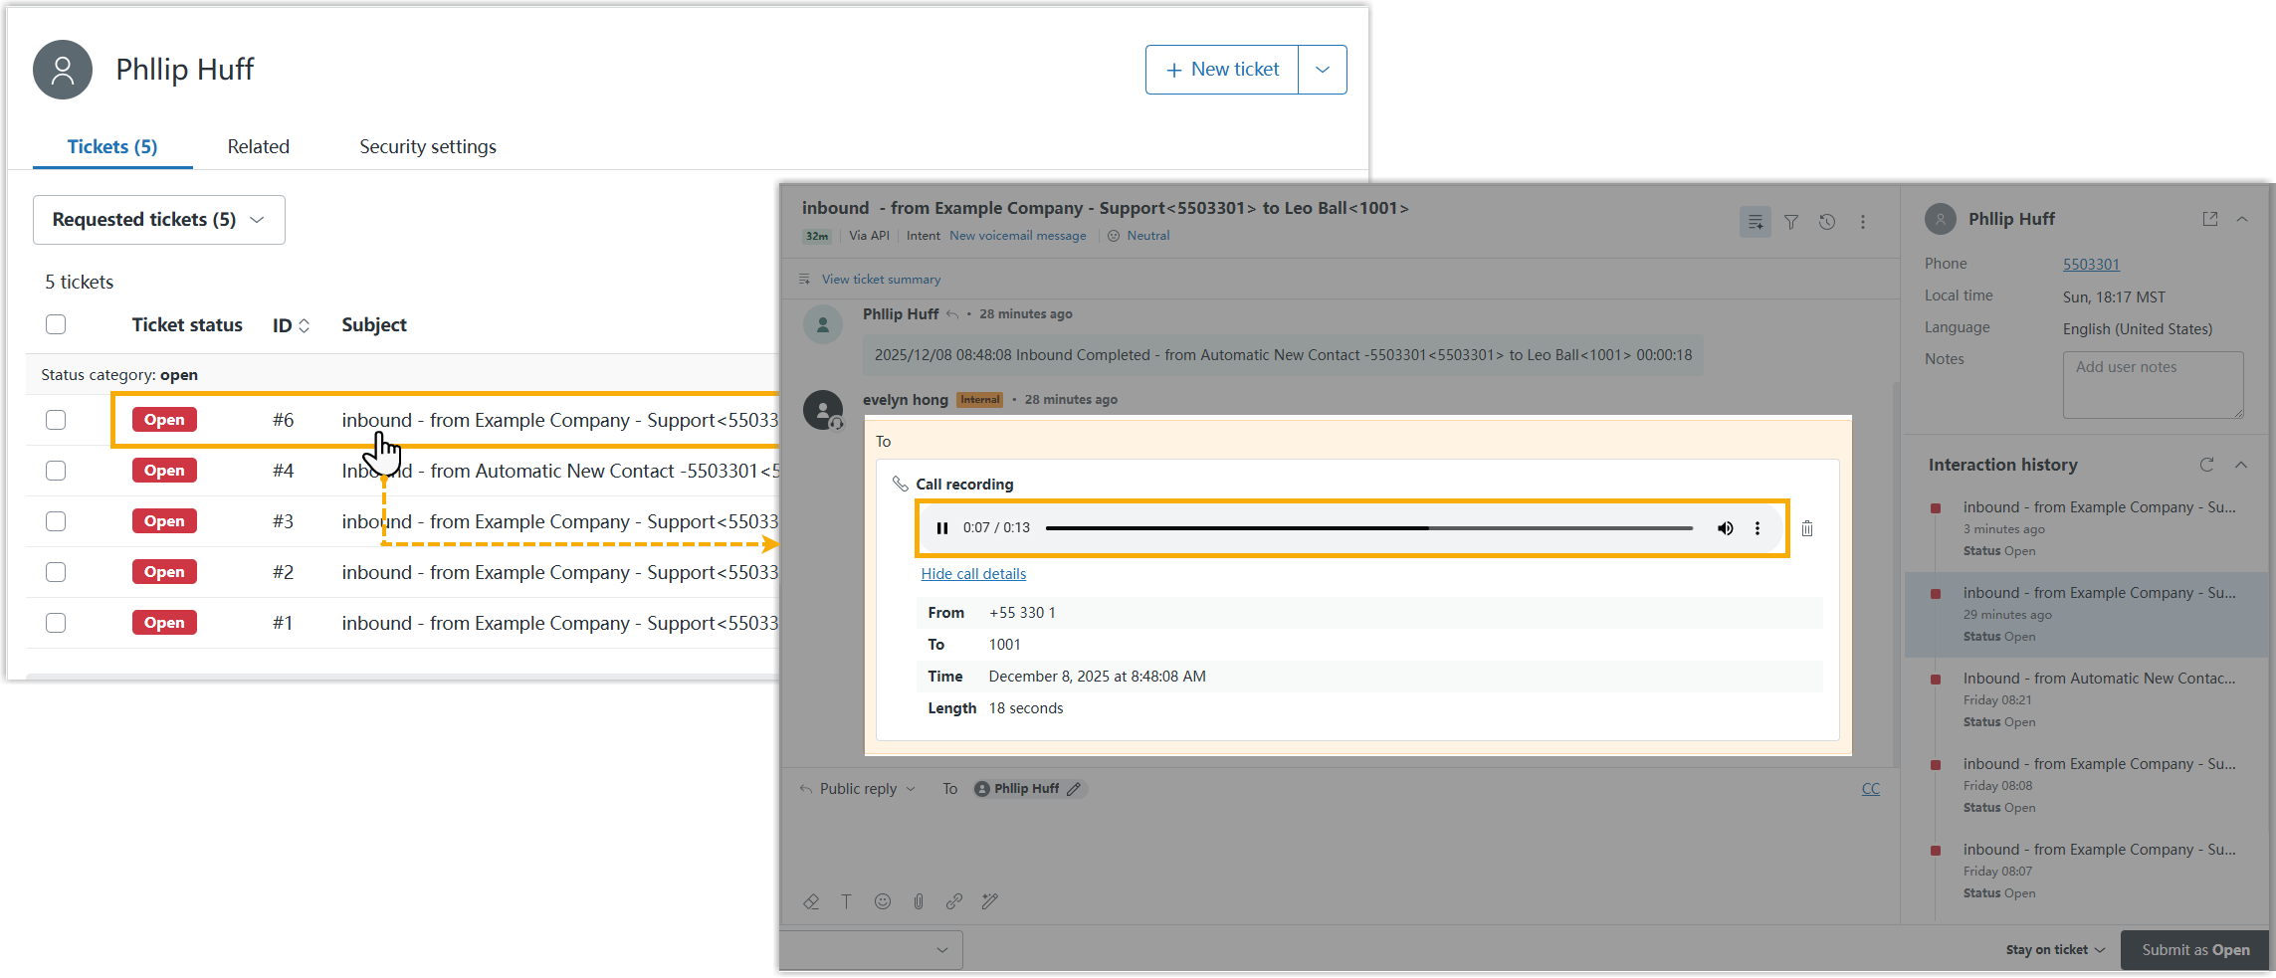The height and width of the screenshot is (978, 2276).
Task: Insert an emoji in the reply
Action: coord(883,901)
